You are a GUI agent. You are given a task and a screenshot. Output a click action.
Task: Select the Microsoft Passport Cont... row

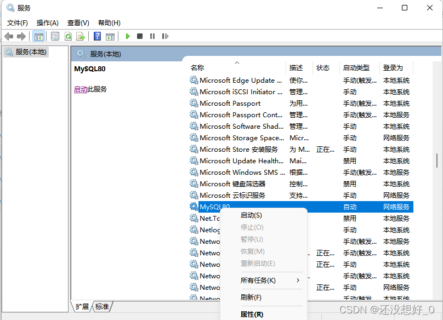(x=301, y=115)
